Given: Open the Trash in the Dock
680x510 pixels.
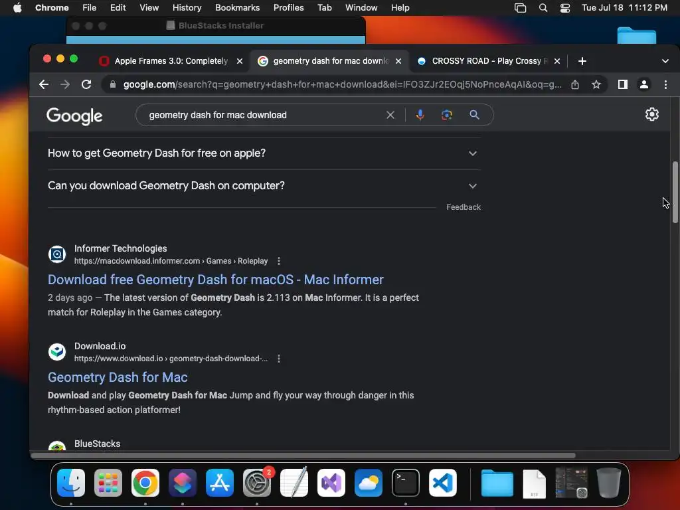Looking at the screenshot, I should coord(609,483).
